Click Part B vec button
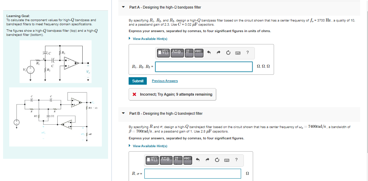This screenshot has width=368, height=181. click(188, 160)
